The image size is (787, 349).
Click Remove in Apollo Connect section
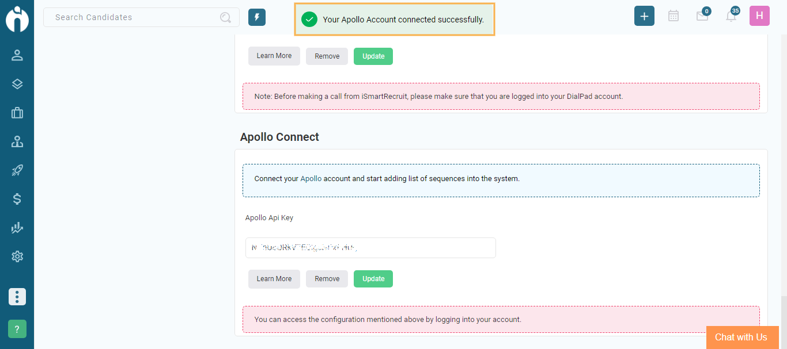327,279
